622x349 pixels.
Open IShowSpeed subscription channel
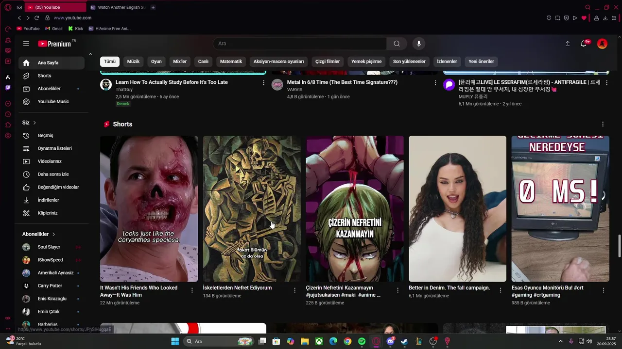click(52, 260)
